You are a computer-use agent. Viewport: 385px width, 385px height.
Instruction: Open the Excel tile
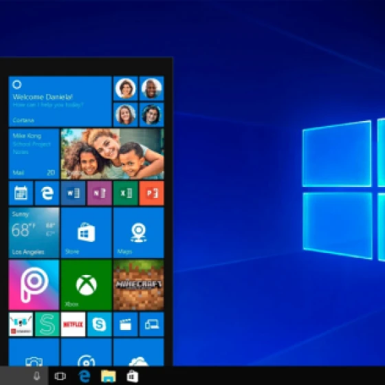point(125,193)
